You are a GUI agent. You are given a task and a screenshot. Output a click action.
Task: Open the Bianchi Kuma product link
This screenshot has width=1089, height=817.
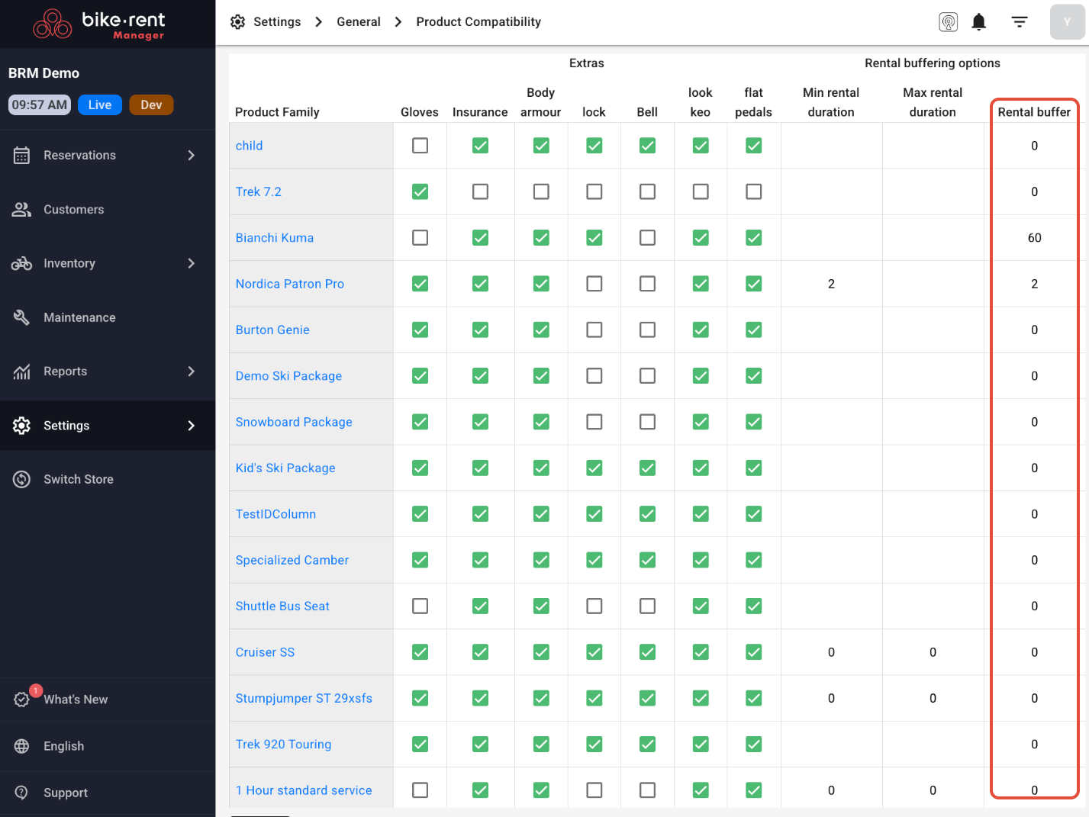(275, 238)
